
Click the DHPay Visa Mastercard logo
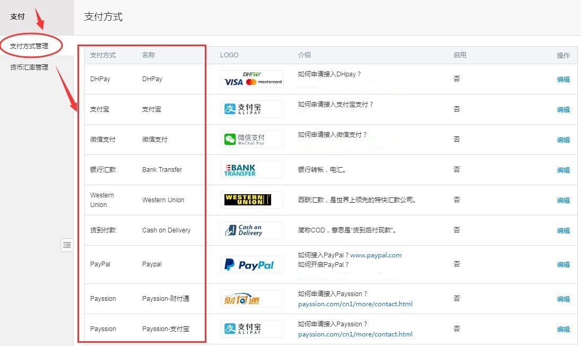[x=252, y=79]
